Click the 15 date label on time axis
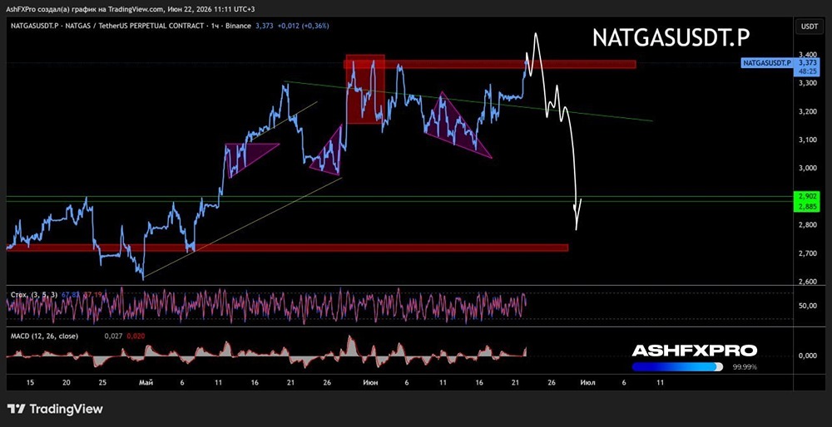This screenshot has width=832, height=427. [x=30, y=382]
